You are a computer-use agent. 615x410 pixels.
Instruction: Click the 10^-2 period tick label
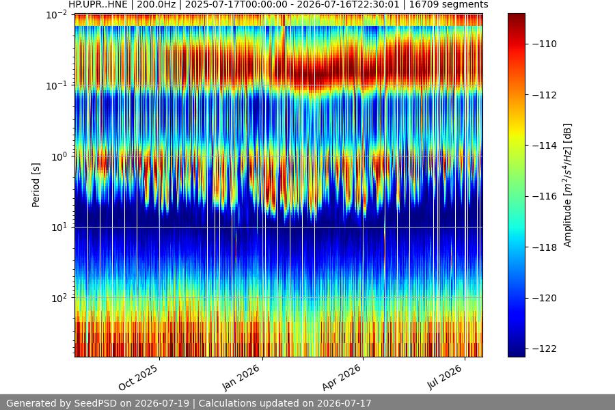[57, 15]
